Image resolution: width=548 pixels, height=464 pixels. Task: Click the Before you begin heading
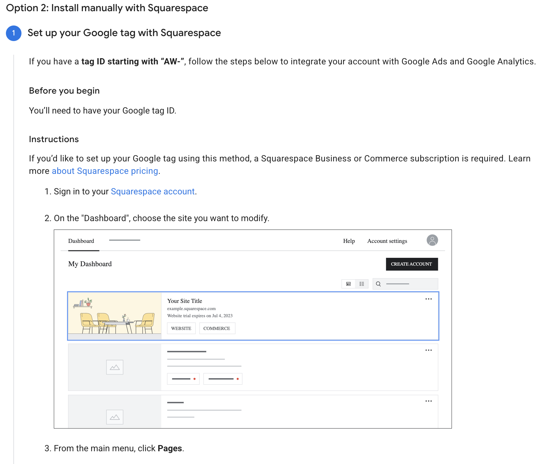click(x=64, y=91)
